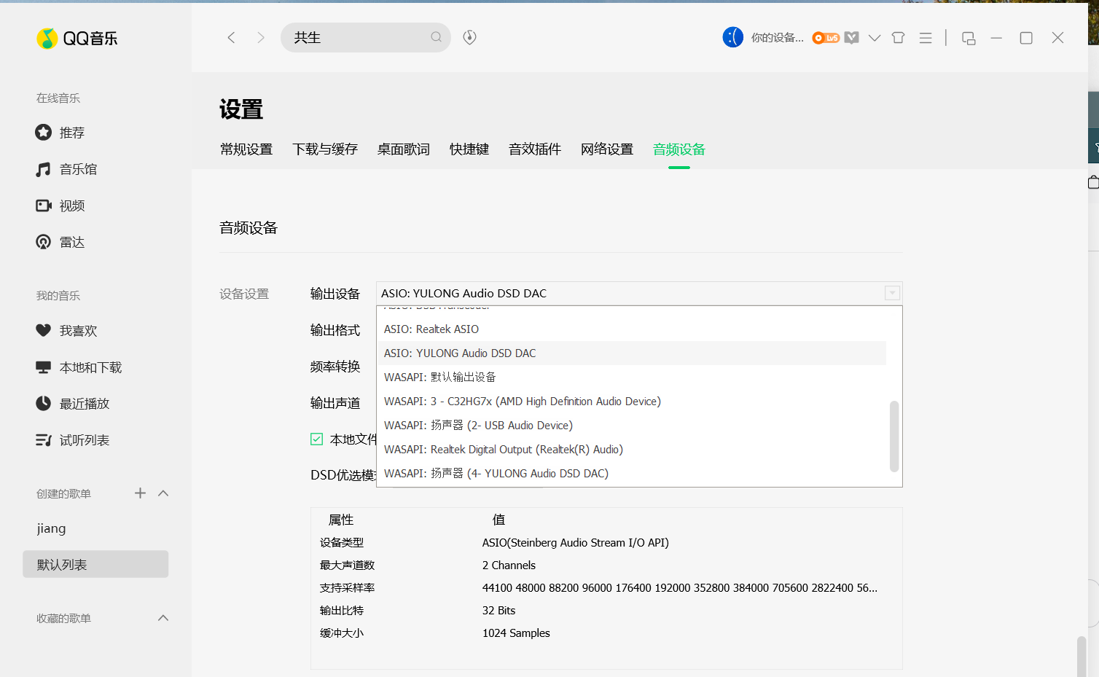The image size is (1099, 677).
Task: Switch to mini player mode icon
Action: [969, 39]
